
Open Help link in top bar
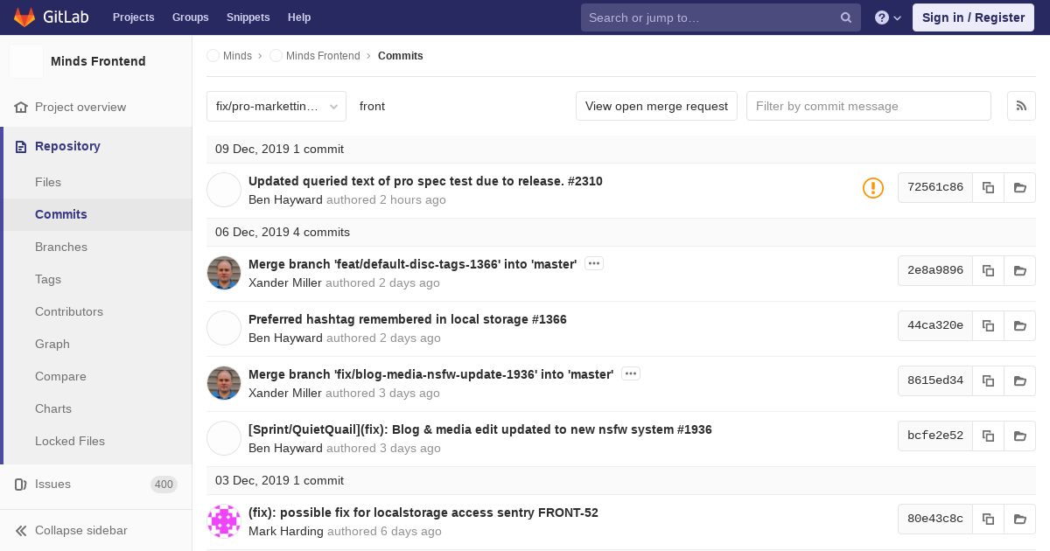click(299, 17)
